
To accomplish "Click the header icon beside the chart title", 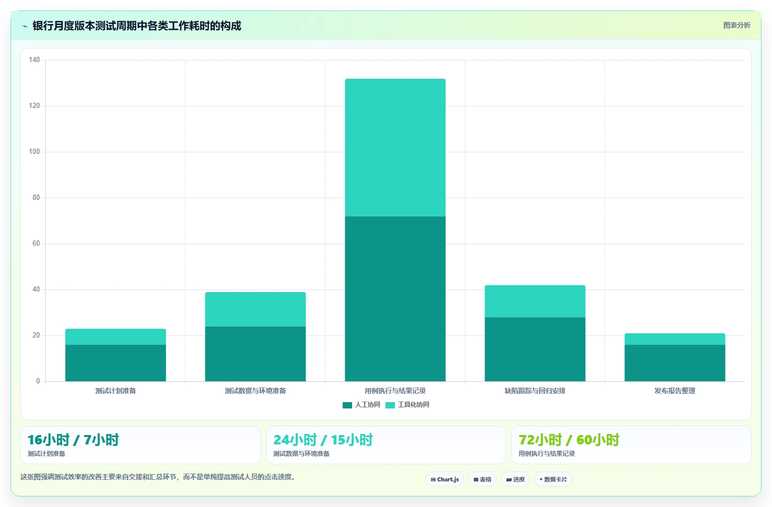I will [25, 26].
